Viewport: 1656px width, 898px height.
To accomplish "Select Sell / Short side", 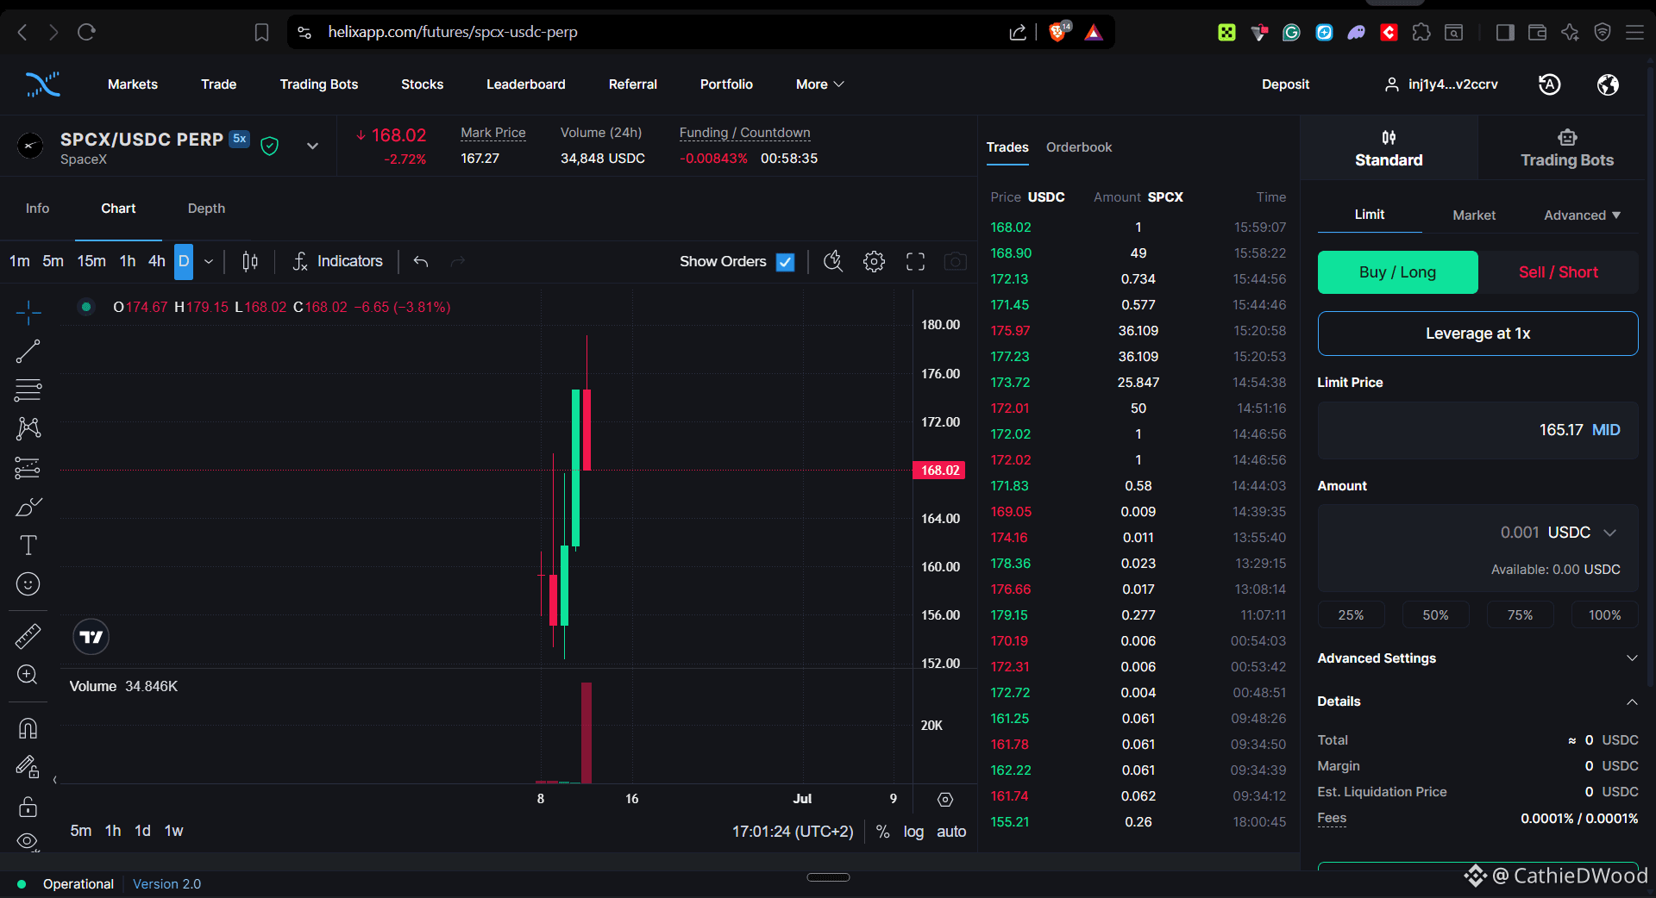I will point(1558,272).
